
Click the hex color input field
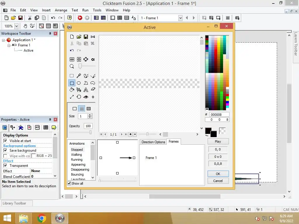coord(219,114)
